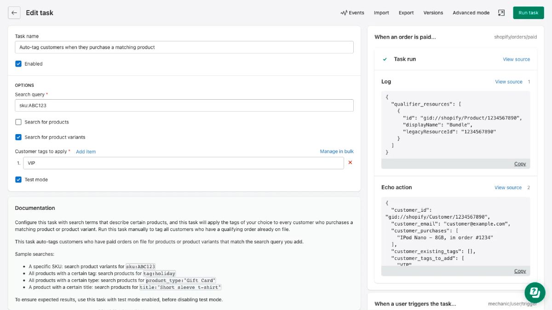Click sku:ABC123 sample search code
Screen dimensions: 552x310
(141, 266)
